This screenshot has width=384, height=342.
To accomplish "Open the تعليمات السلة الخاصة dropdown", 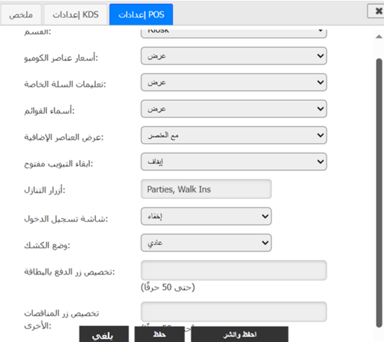I will coord(234,82).
